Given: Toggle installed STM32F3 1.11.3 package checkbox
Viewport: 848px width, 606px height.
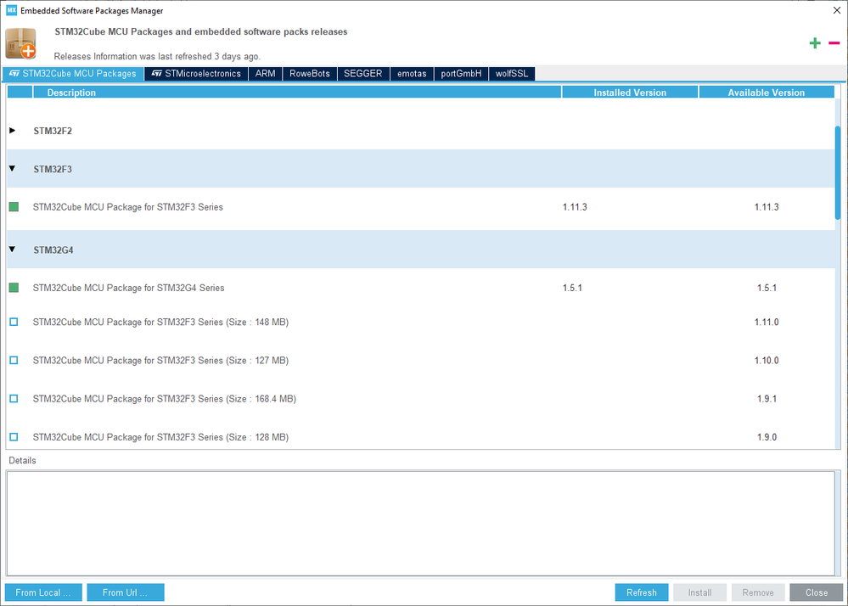Looking at the screenshot, I should 14,206.
